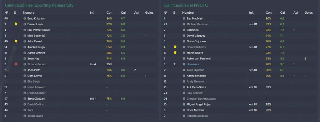
Task: Click info icon next to Brad Knighton
Action: tap(25, 18)
